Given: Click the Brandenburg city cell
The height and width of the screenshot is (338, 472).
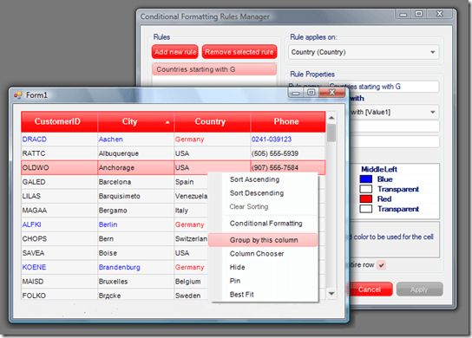Looking at the screenshot, I should click(x=135, y=267).
